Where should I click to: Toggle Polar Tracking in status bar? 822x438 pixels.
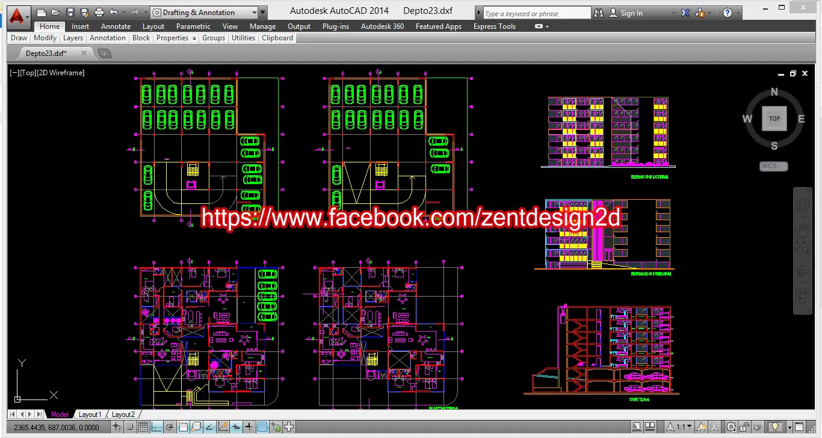[x=170, y=427]
